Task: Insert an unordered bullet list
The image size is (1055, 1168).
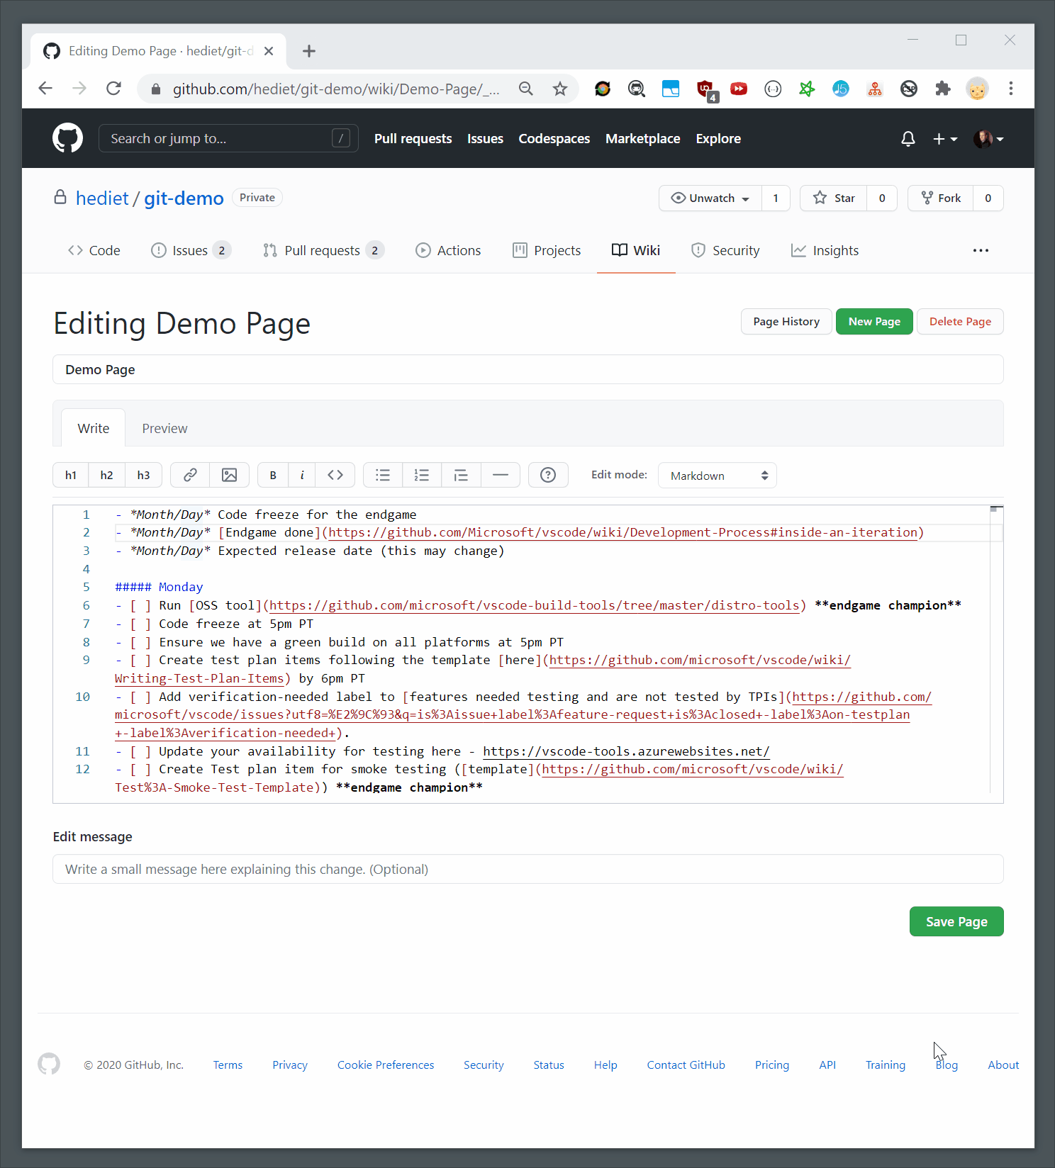Action: [383, 475]
